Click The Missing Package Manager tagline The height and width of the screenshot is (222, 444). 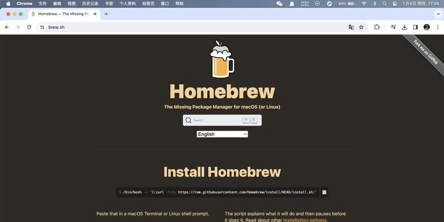click(223, 107)
